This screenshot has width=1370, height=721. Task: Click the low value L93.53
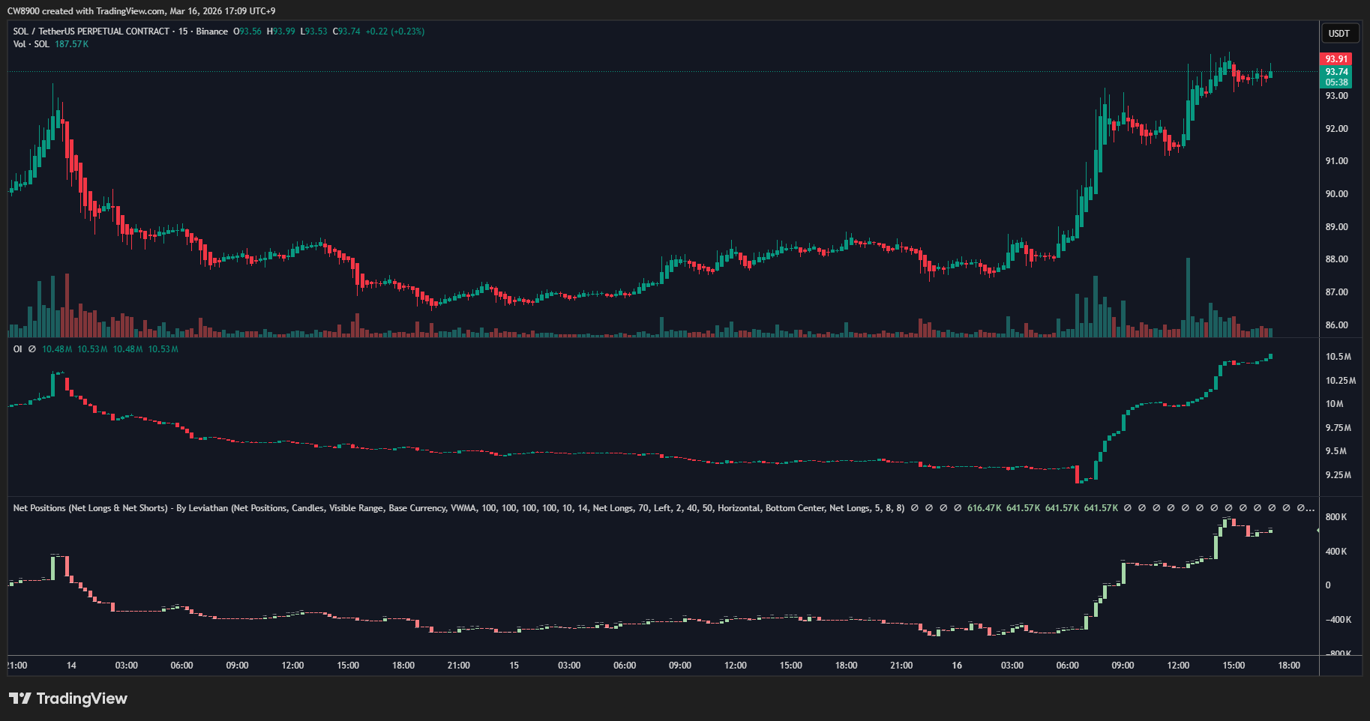pos(314,31)
